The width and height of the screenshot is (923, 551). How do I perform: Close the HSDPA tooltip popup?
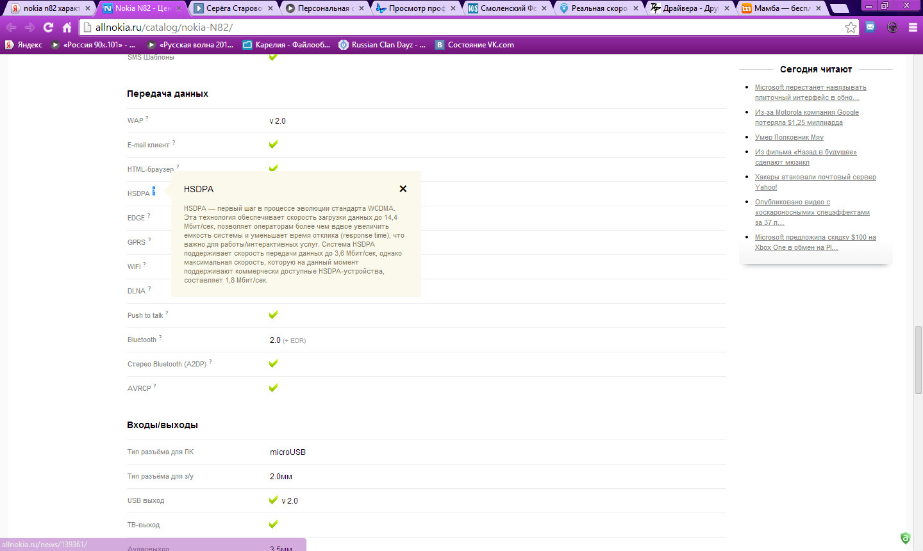pyautogui.click(x=403, y=189)
